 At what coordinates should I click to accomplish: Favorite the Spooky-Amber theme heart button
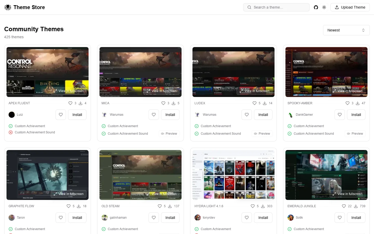click(340, 115)
